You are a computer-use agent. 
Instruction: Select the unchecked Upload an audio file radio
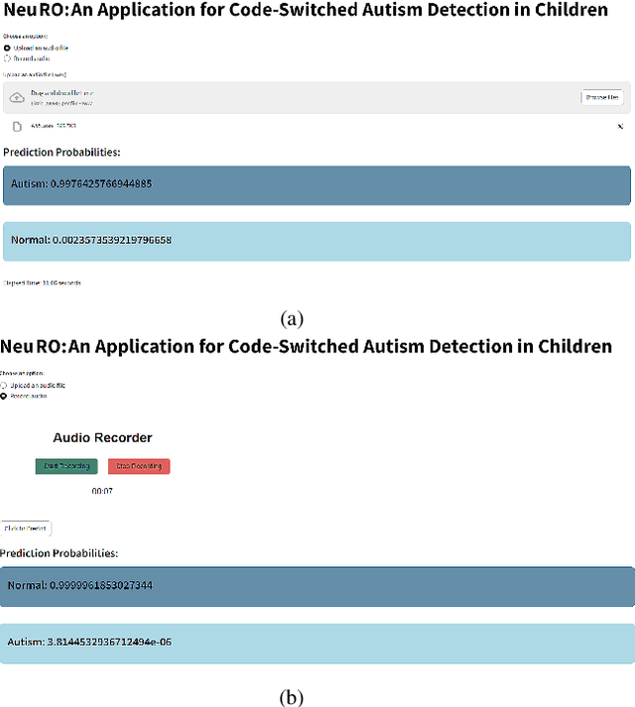click(x=4, y=385)
